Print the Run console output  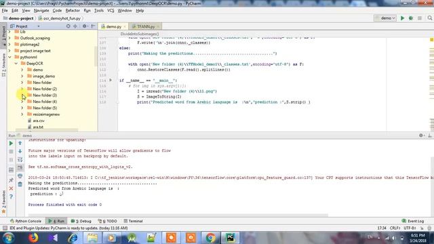(x=20, y=176)
